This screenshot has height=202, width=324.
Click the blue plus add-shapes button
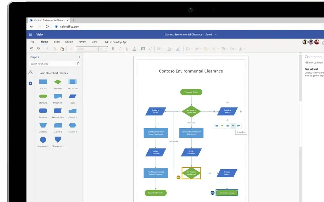[31, 83]
